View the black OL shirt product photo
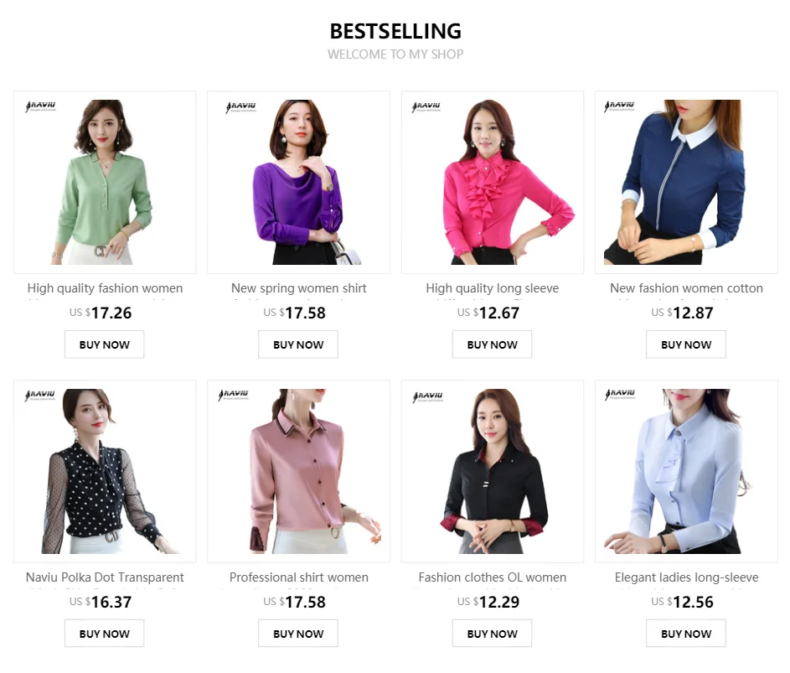Viewport: 790px width, 673px height. point(493,471)
